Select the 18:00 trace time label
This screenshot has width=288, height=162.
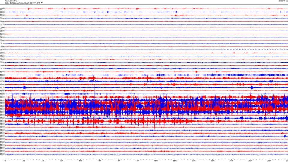point(2,121)
